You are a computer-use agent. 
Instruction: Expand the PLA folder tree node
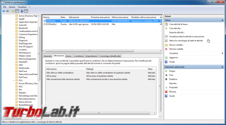click(14, 81)
